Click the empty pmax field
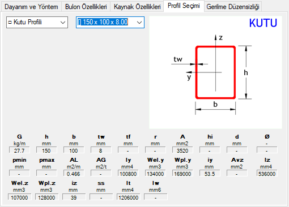This screenshot has width=289, height=207. 46,174
